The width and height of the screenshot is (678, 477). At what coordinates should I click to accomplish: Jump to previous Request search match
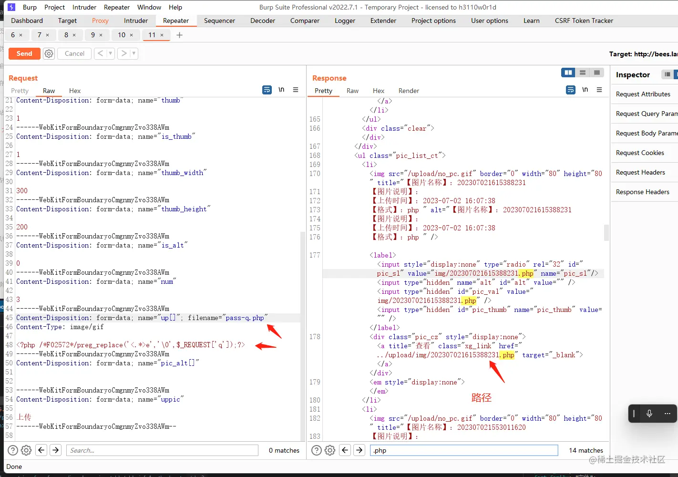[x=41, y=450]
